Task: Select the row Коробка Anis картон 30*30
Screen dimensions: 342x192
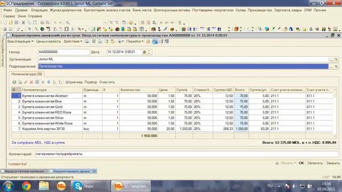Action: 172,129
